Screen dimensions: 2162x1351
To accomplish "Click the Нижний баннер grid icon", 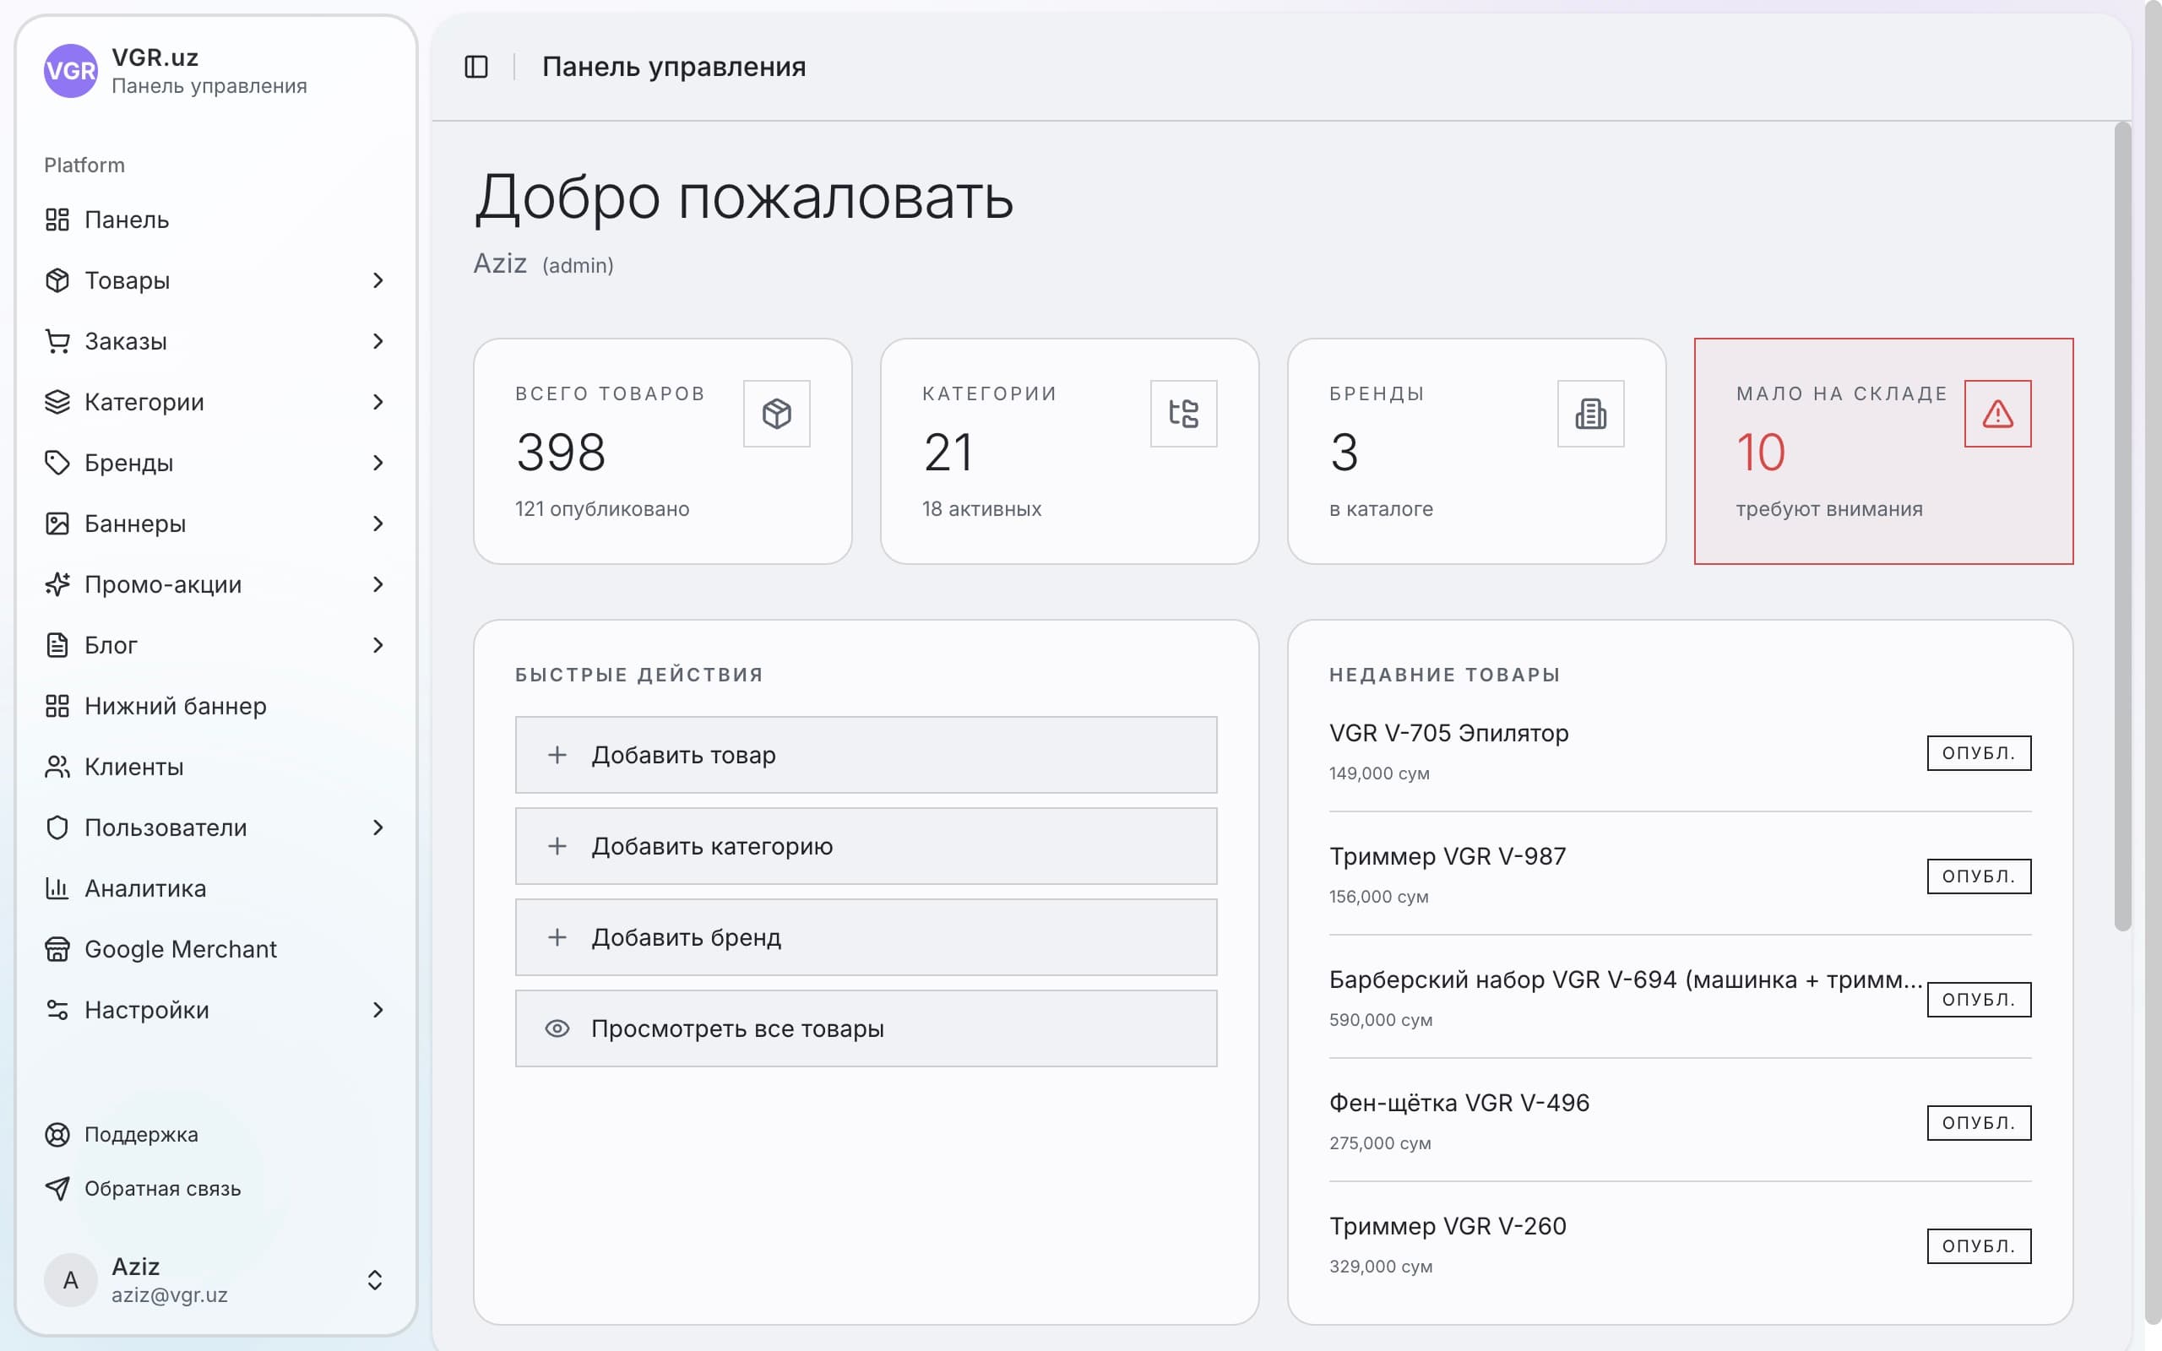I will pyautogui.click(x=57, y=706).
